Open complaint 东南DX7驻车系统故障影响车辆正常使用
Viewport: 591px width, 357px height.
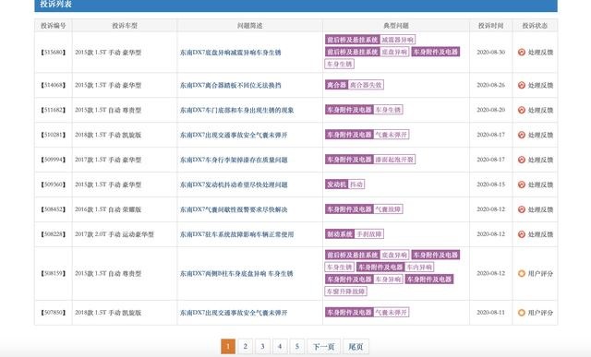(x=236, y=234)
